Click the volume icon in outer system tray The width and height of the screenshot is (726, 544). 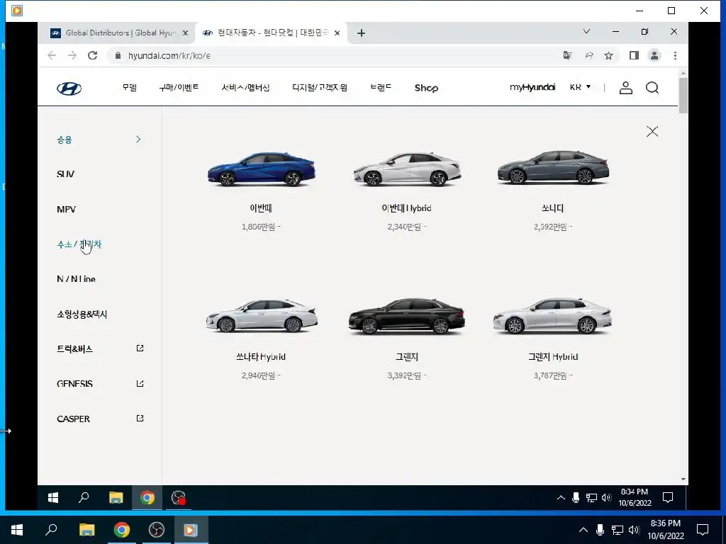coord(635,530)
